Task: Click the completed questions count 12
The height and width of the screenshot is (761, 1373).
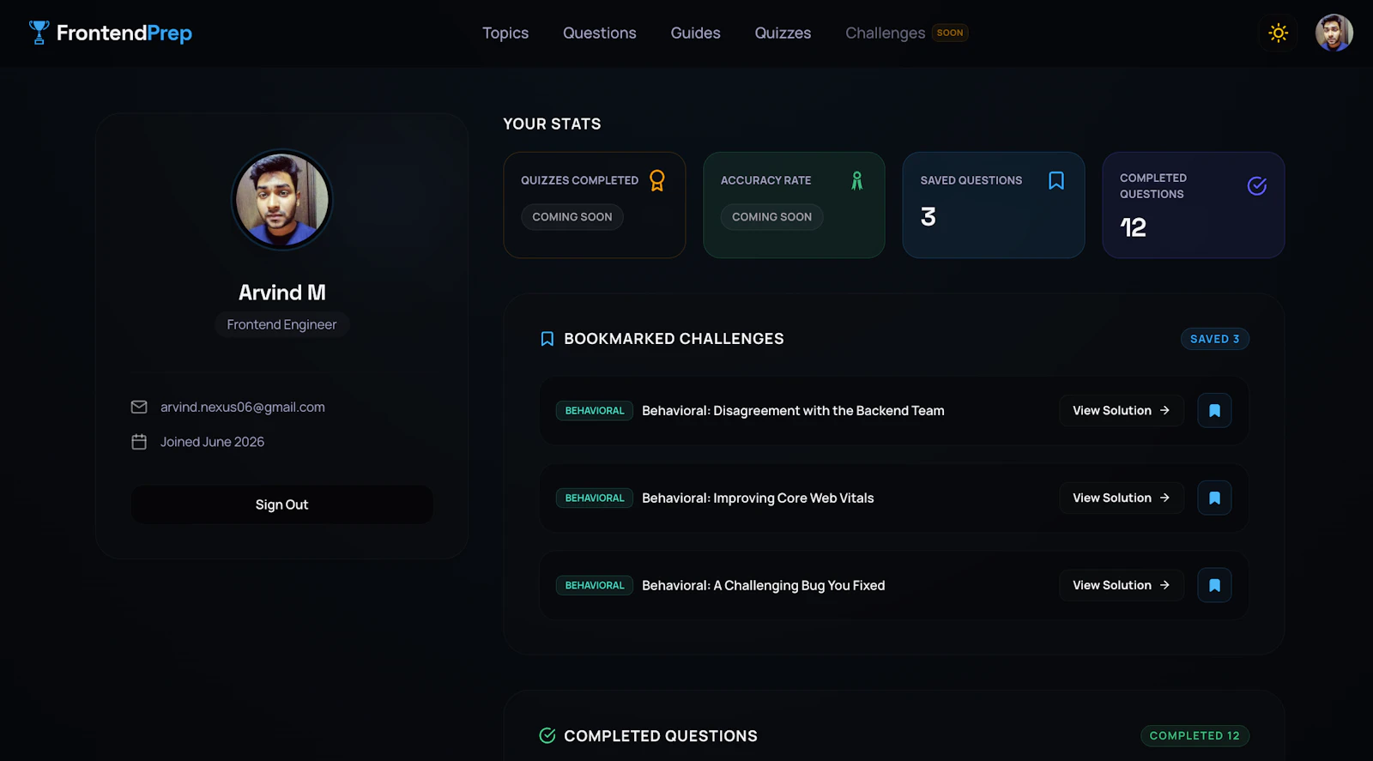Action: [1133, 227]
